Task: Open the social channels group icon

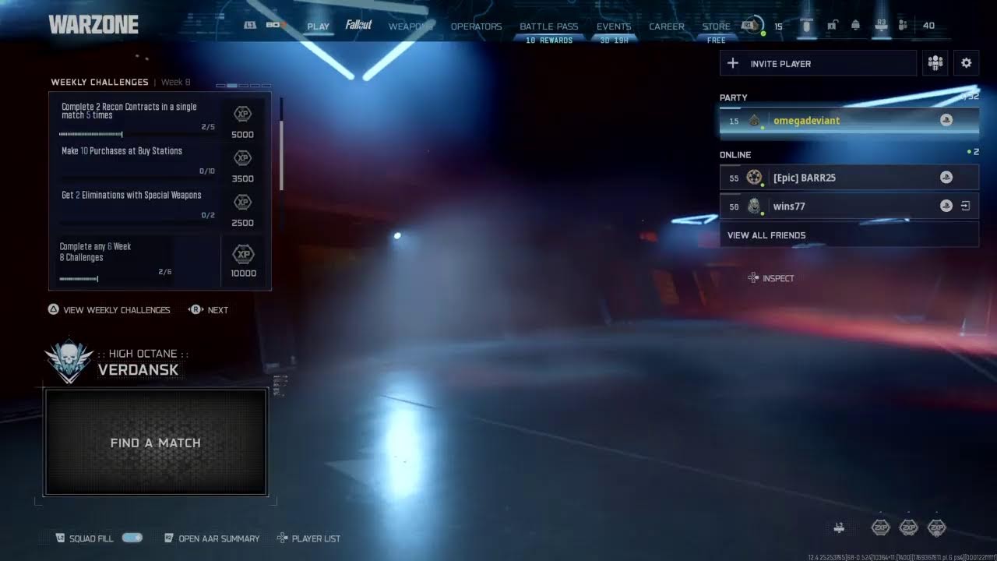Action: pos(935,63)
